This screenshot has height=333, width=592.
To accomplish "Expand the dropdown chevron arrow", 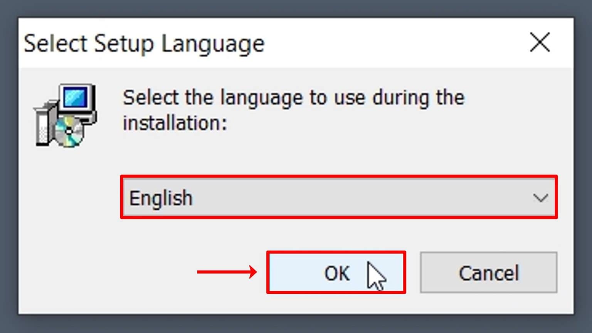I will (540, 198).
